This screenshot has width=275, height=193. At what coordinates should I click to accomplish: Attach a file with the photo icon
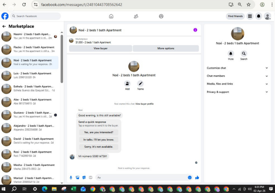pos(77,178)
